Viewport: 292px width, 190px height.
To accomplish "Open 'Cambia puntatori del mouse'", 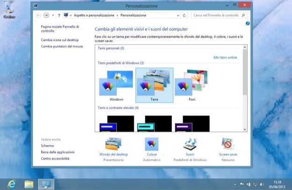I will click(62, 46).
